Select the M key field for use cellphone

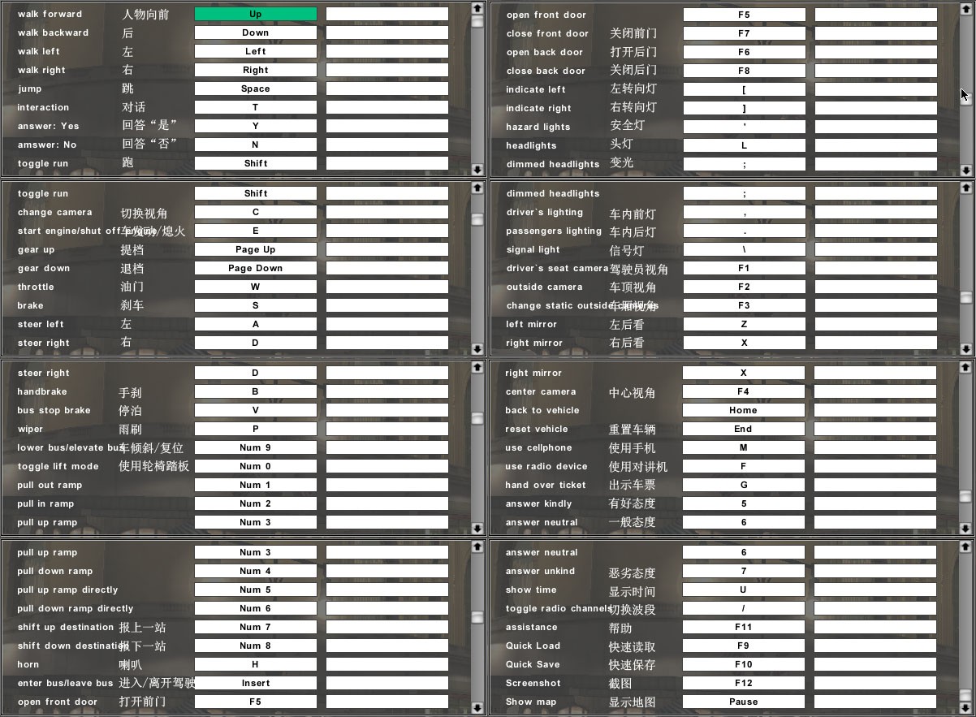click(744, 447)
